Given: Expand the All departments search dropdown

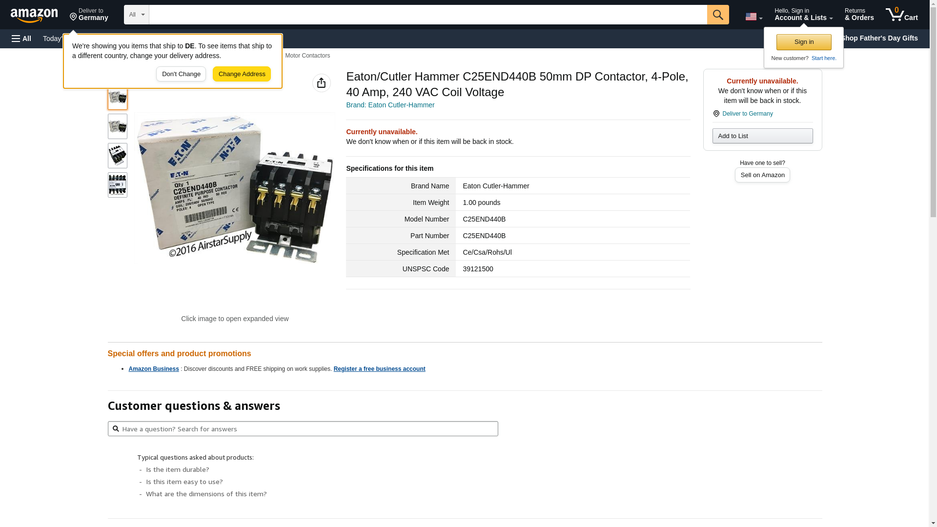Looking at the screenshot, I should pyautogui.click(x=136, y=15).
